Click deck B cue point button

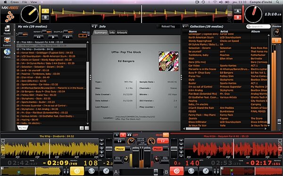coord(206,171)
